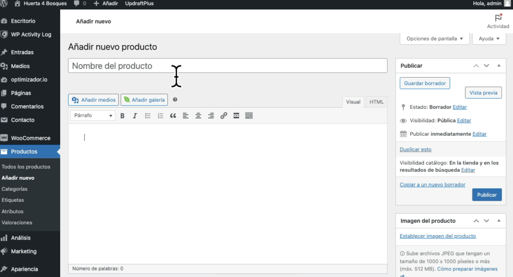Click Establecer imagen del producto link
This screenshot has width=513, height=277.
tap(437, 236)
